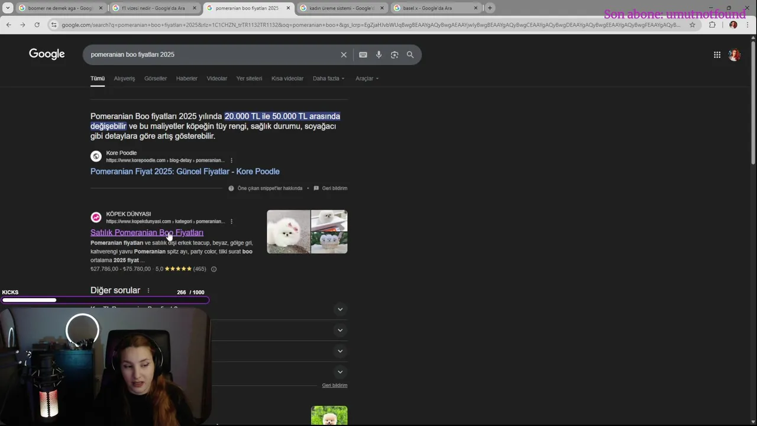Close the 'boomer ne demek aga' tab
Viewport: 757px width, 426px height.
coord(101,8)
